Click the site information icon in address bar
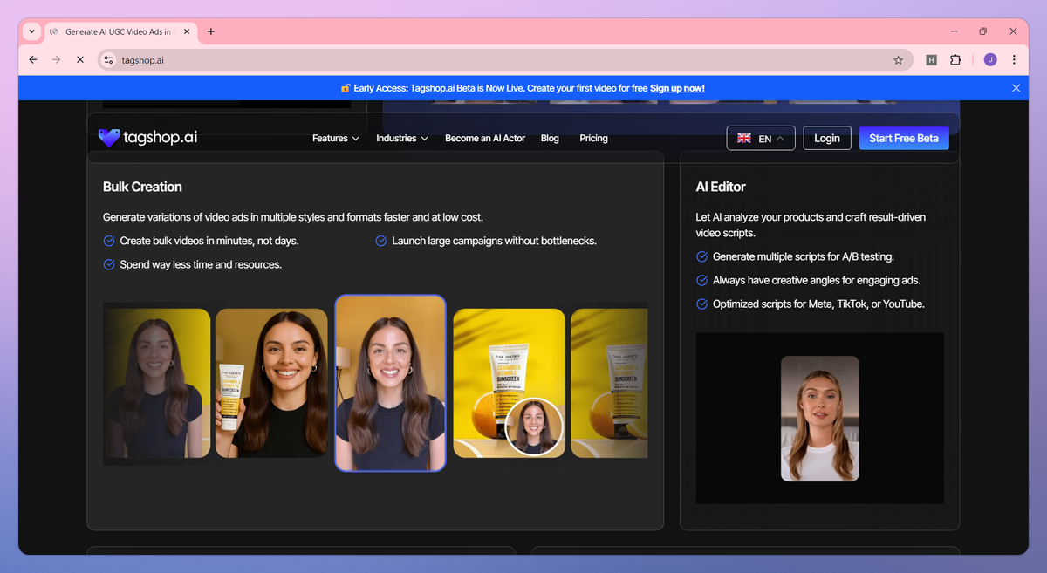The height and width of the screenshot is (573, 1047). 108,60
